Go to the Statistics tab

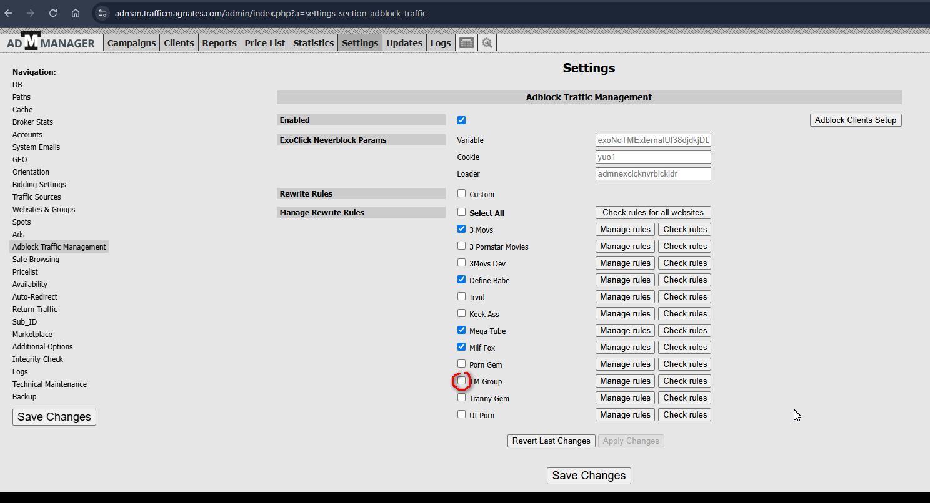coord(313,42)
